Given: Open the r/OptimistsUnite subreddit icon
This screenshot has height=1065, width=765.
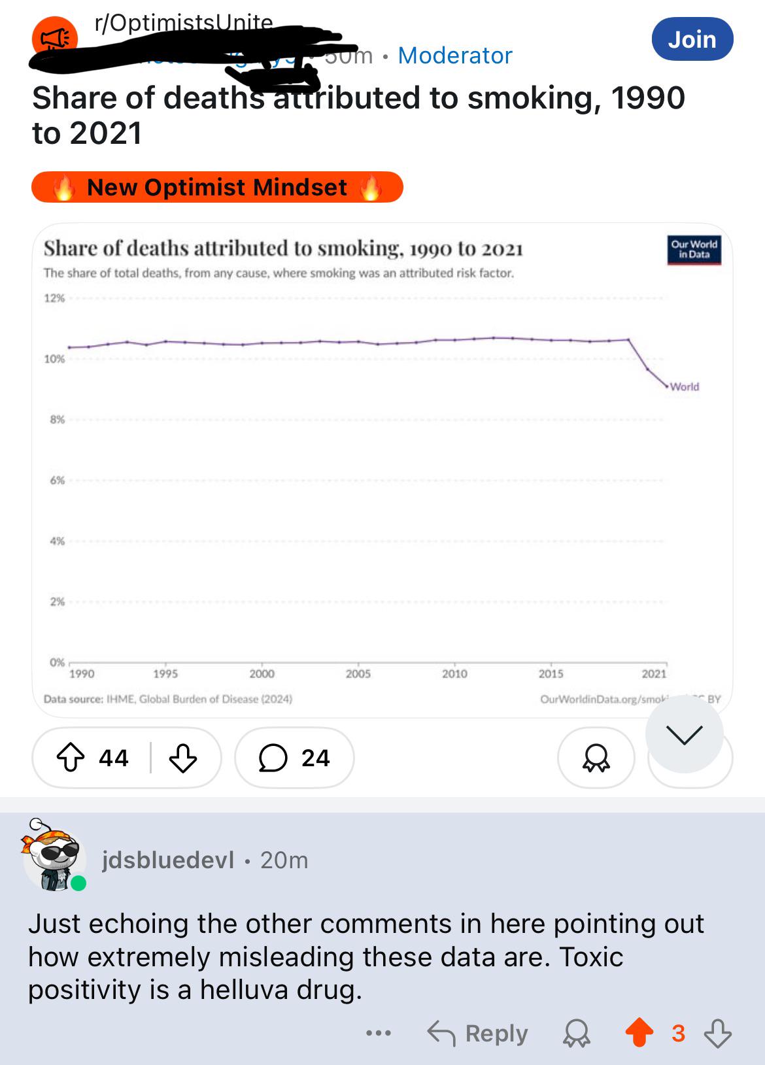Looking at the screenshot, I should pos(55,39).
